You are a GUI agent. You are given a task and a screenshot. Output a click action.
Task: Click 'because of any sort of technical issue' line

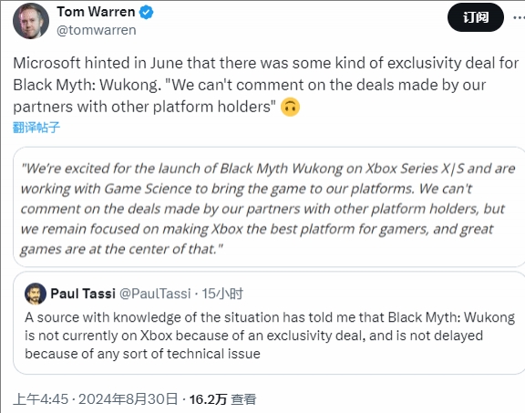pyautogui.click(x=142, y=354)
